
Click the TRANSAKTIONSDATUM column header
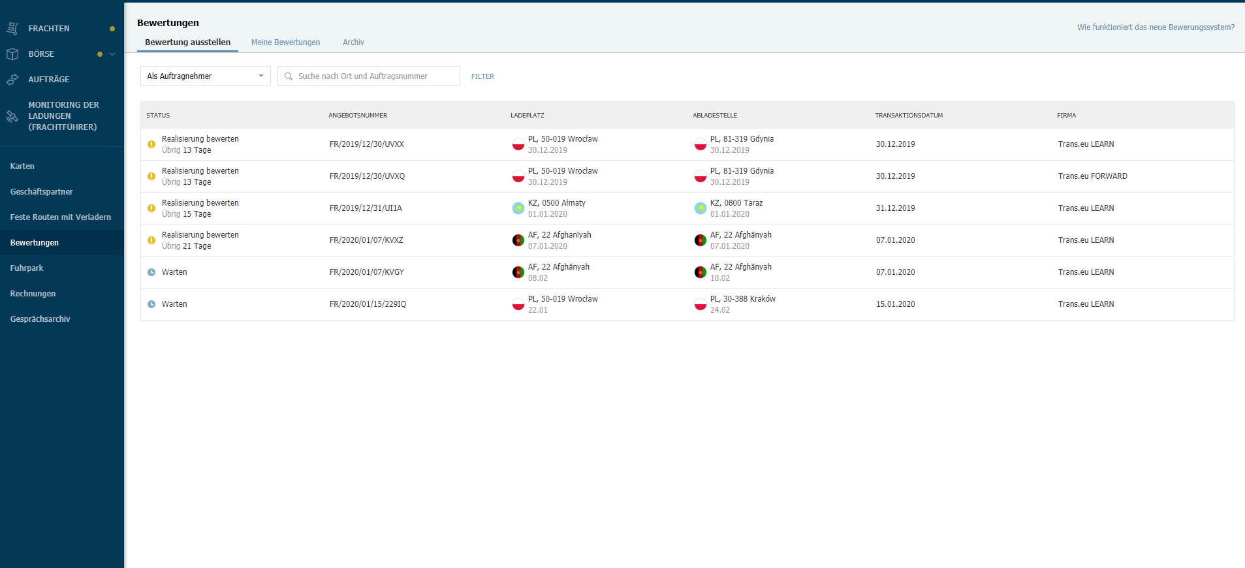909,116
